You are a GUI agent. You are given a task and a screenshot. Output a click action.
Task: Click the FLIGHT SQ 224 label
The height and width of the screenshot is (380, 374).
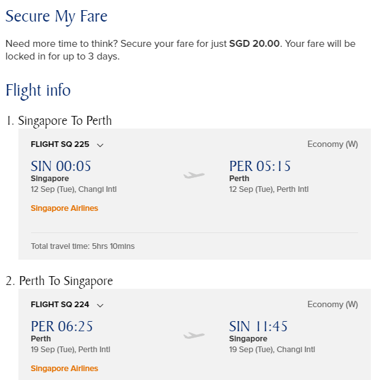pos(60,305)
